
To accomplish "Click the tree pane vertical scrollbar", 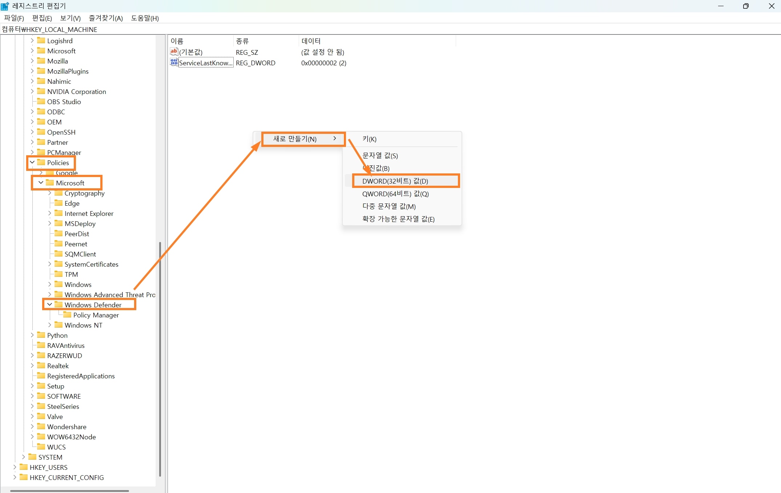I will tap(160, 358).
